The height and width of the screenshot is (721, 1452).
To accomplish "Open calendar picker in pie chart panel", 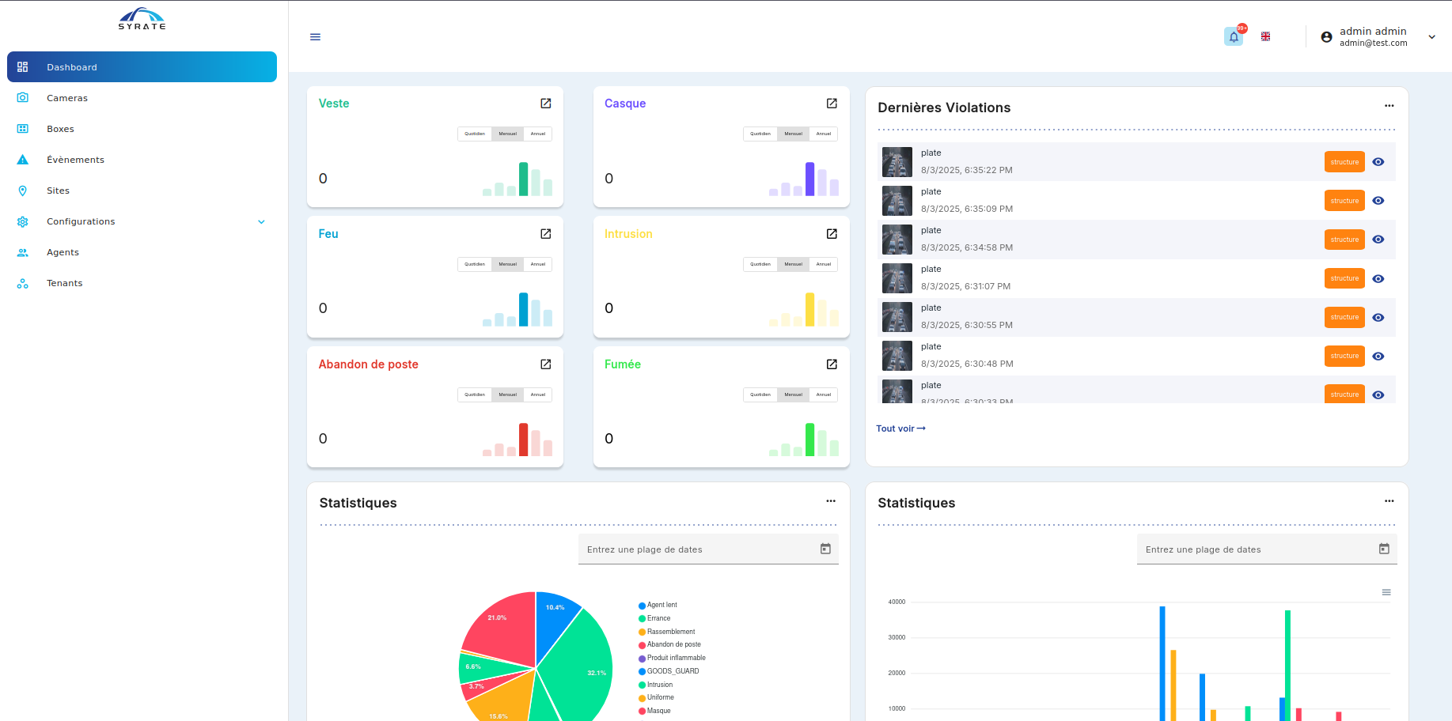I will click(x=825, y=549).
